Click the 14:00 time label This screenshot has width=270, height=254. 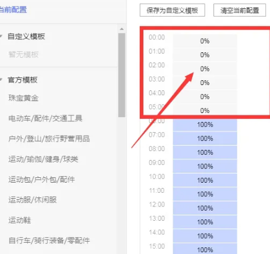(x=157, y=232)
